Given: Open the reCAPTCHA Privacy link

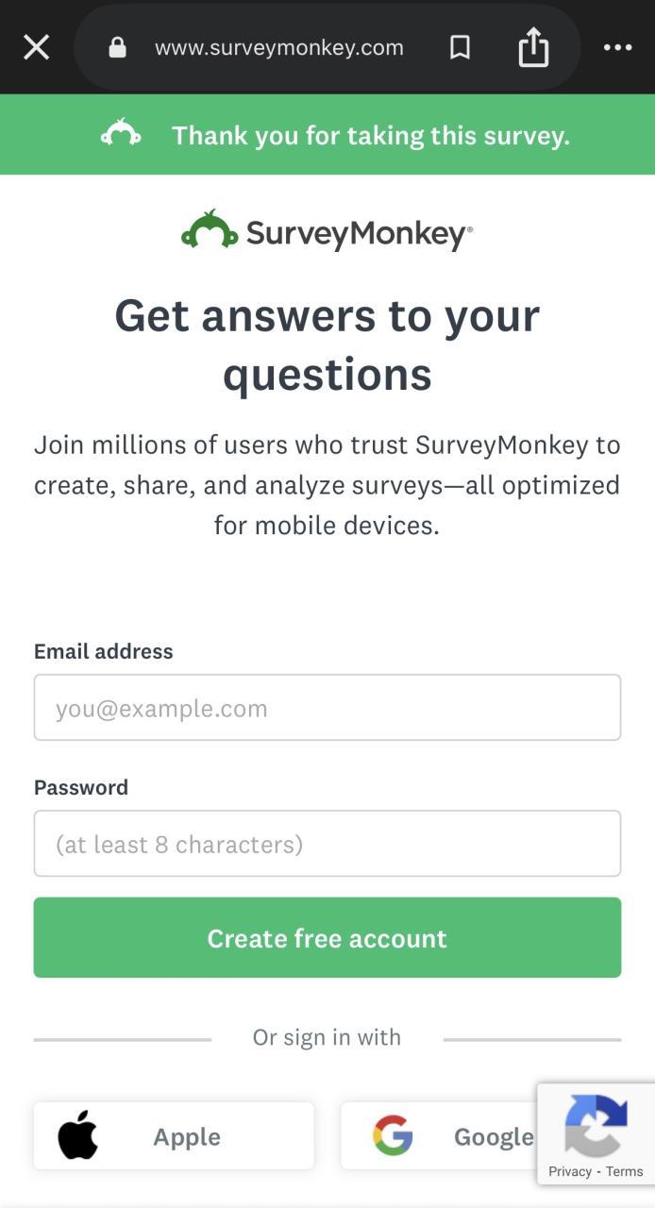Looking at the screenshot, I should click(x=570, y=1171).
